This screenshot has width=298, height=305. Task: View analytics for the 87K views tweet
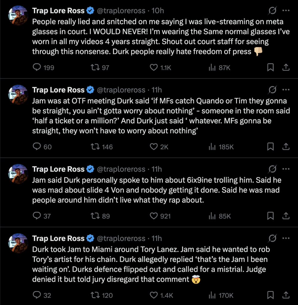pyautogui.click(x=219, y=68)
